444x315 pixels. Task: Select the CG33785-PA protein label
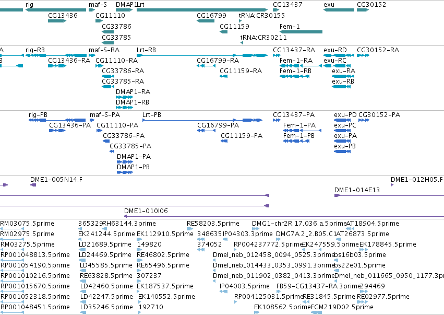point(130,146)
